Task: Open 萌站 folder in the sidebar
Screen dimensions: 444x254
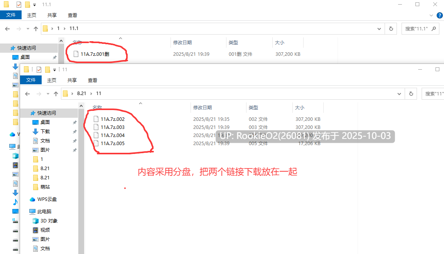Action: pyautogui.click(x=45, y=187)
